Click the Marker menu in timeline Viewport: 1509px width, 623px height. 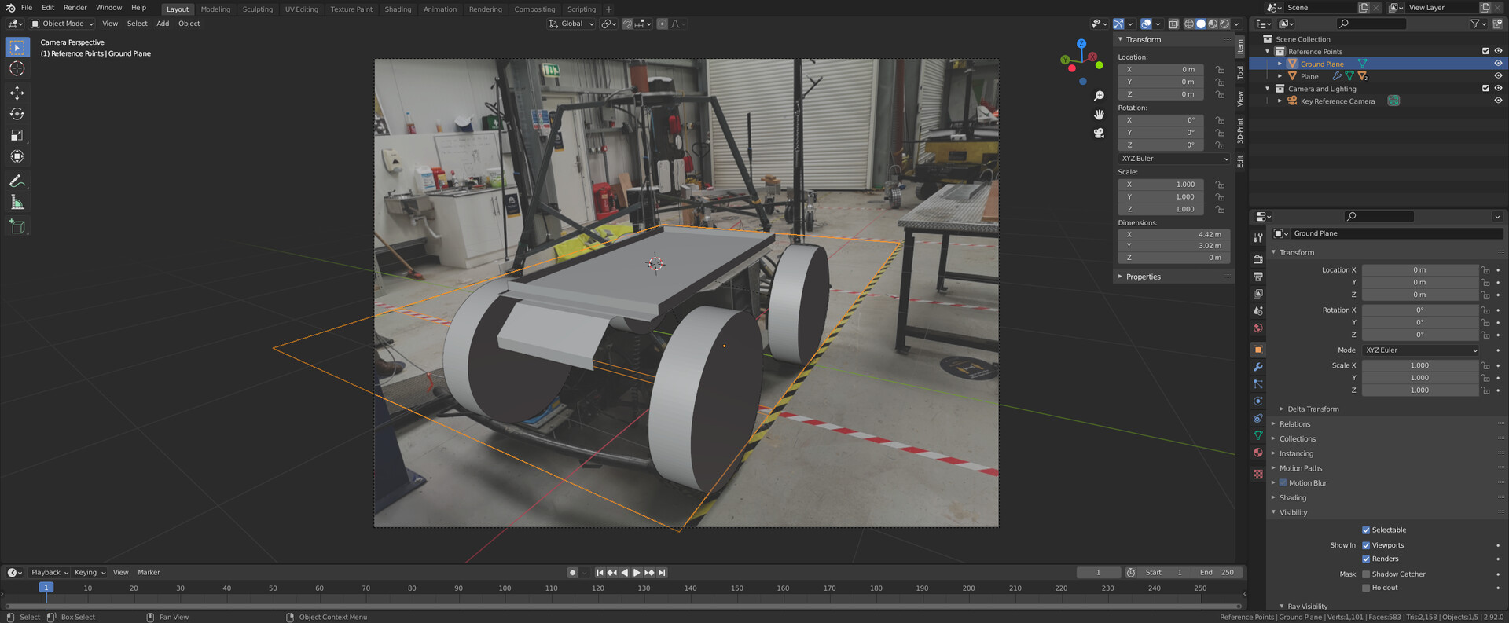(x=149, y=573)
